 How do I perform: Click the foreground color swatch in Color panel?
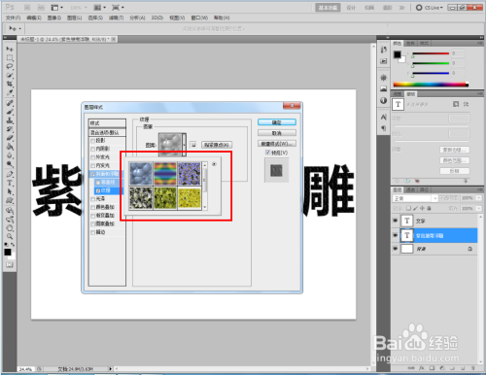point(397,54)
